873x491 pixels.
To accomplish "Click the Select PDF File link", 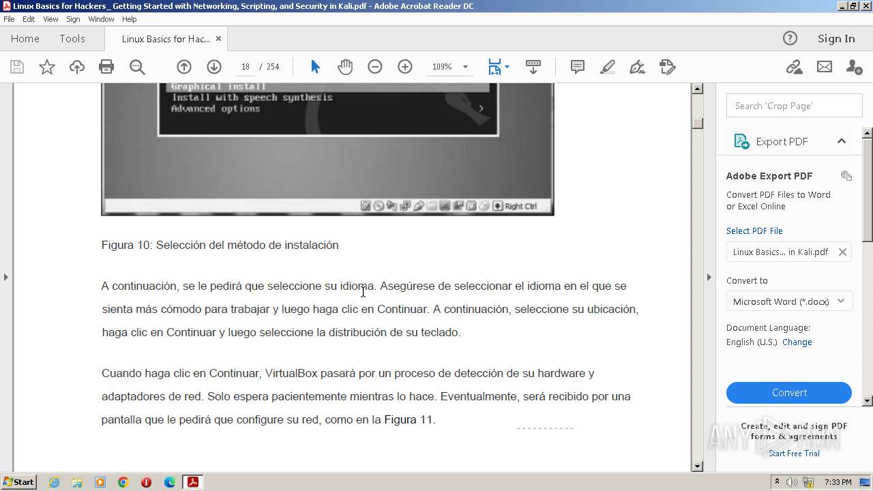I will [x=754, y=230].
